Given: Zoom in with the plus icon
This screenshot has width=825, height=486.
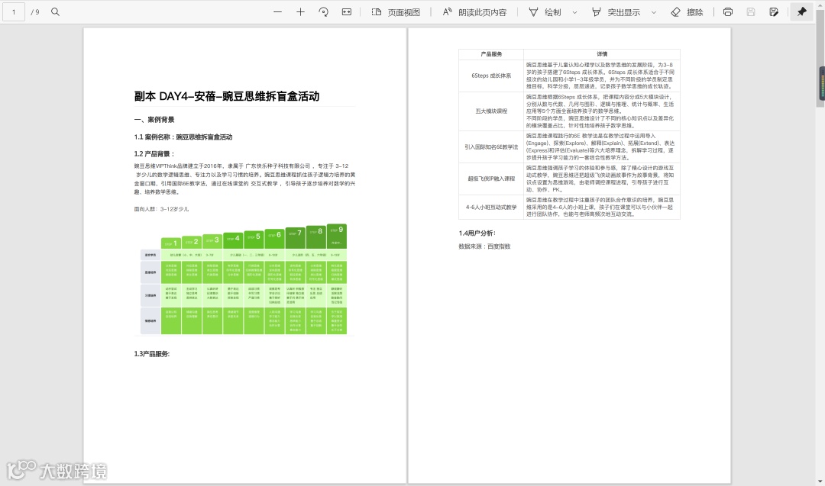Looking at the screenshot, I should (300, 11).
